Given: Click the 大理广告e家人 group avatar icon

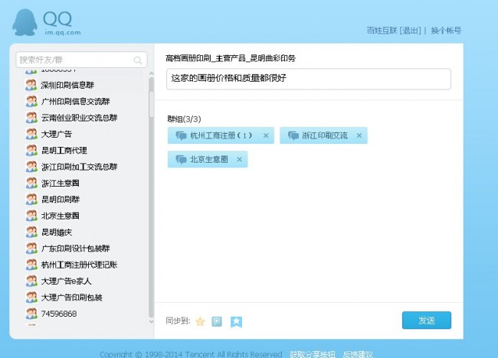Looking at the screenshot, I should [x=31, y=281].
